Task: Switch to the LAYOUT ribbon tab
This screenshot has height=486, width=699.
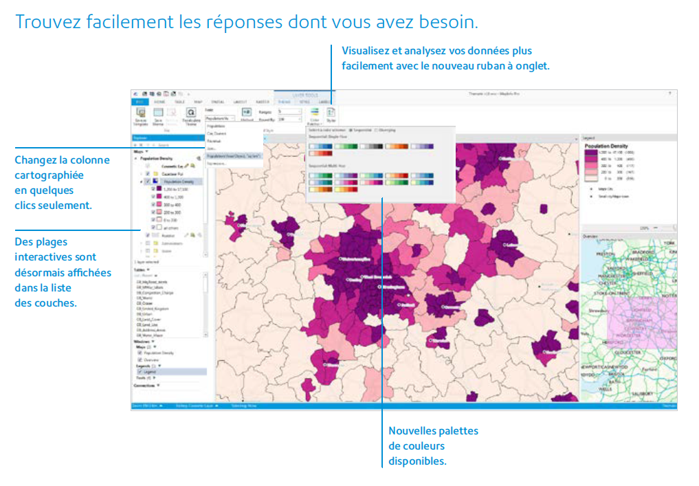Action: coord(241,102)
